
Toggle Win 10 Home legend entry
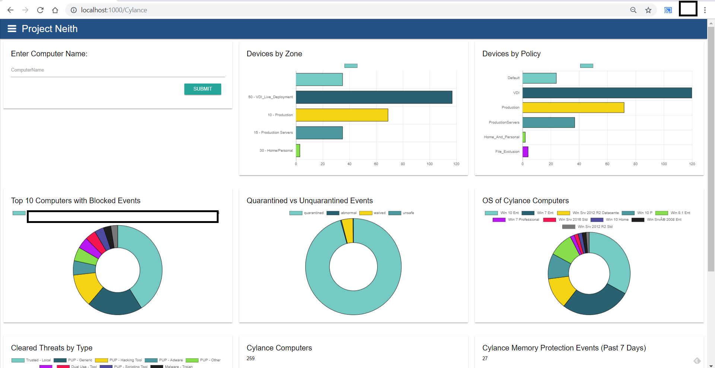click(610, 220)
